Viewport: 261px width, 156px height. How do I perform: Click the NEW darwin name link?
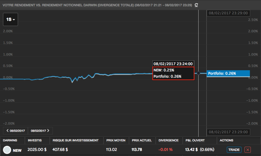pyautogui.click(x=17, y=150)
